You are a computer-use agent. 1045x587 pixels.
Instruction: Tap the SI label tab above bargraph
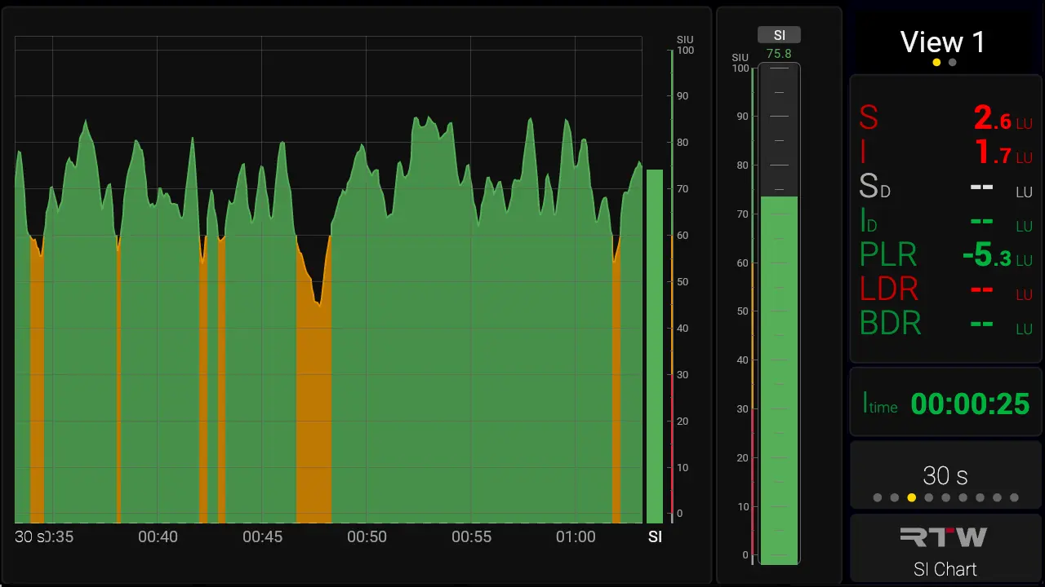click(x=779, y=35)
